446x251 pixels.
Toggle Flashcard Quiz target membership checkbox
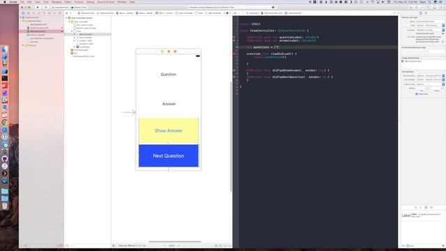click(403, 61)
